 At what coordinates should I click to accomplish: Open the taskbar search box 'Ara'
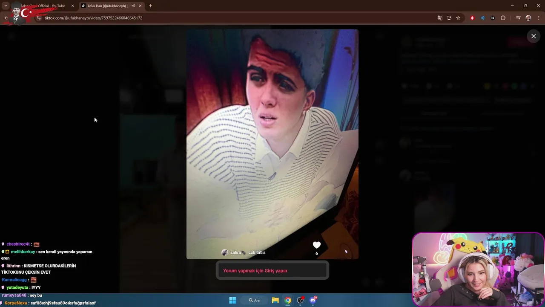tap(255, 300)
